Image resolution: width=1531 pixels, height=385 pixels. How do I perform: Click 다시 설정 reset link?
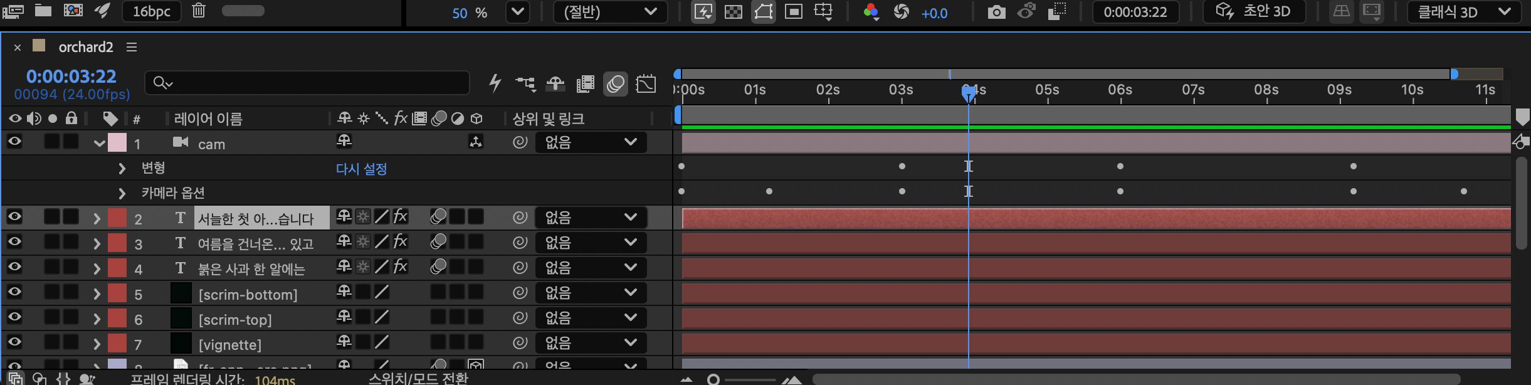click(362, 169)
